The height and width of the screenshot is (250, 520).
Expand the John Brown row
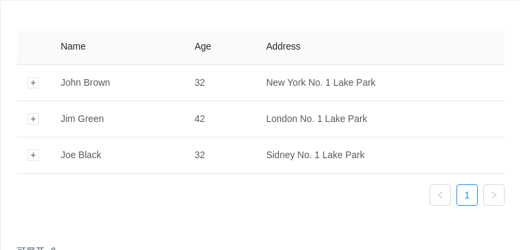tap(33, 82)
